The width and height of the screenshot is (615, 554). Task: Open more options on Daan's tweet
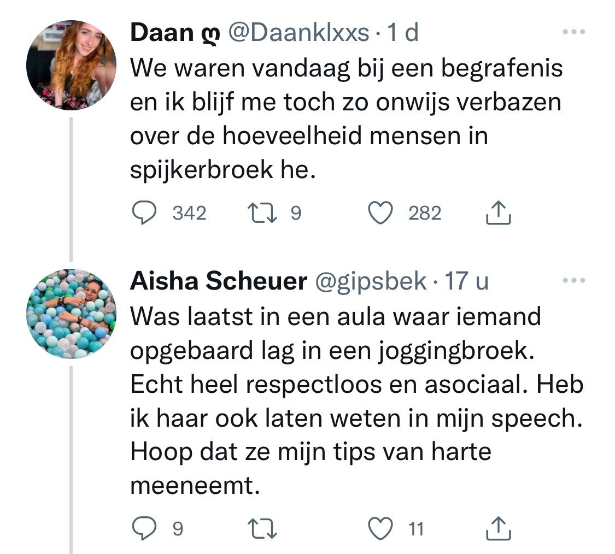tap(573, 32)
